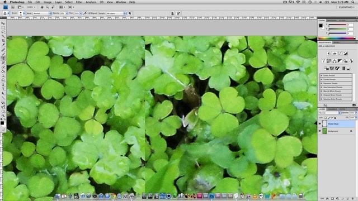Switch to the Swatches tab
The width and height of the screenshot is (358, 201).
(x=332, y=21)
